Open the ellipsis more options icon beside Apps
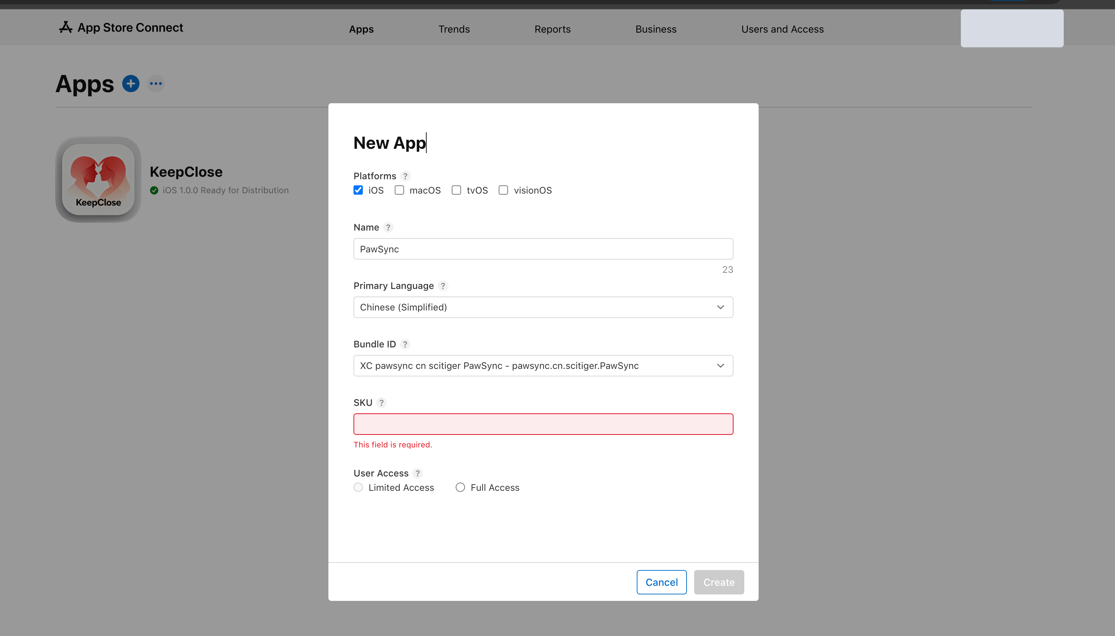 tap(156, 84)
